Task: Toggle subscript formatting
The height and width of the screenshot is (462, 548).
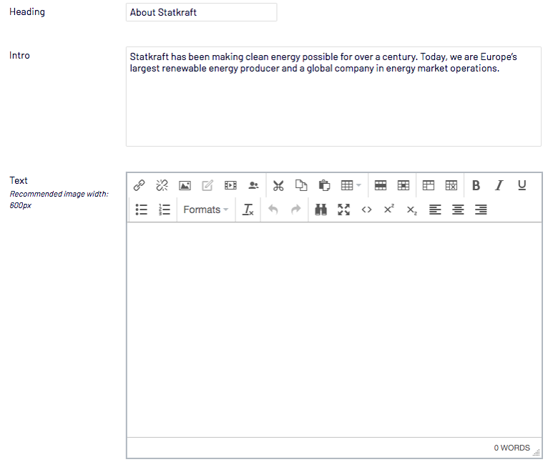Action: (411, 210)
